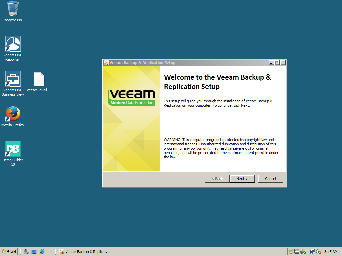Select the Veeam Backup & Replication taskbar item
This screenshot has width=342, height=256.
(x=84, y=252)
